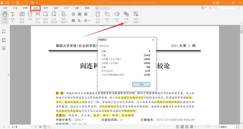
Task: Switch to single page layout in ribbon
Action: pyautogui.click(x=73, y=14)
